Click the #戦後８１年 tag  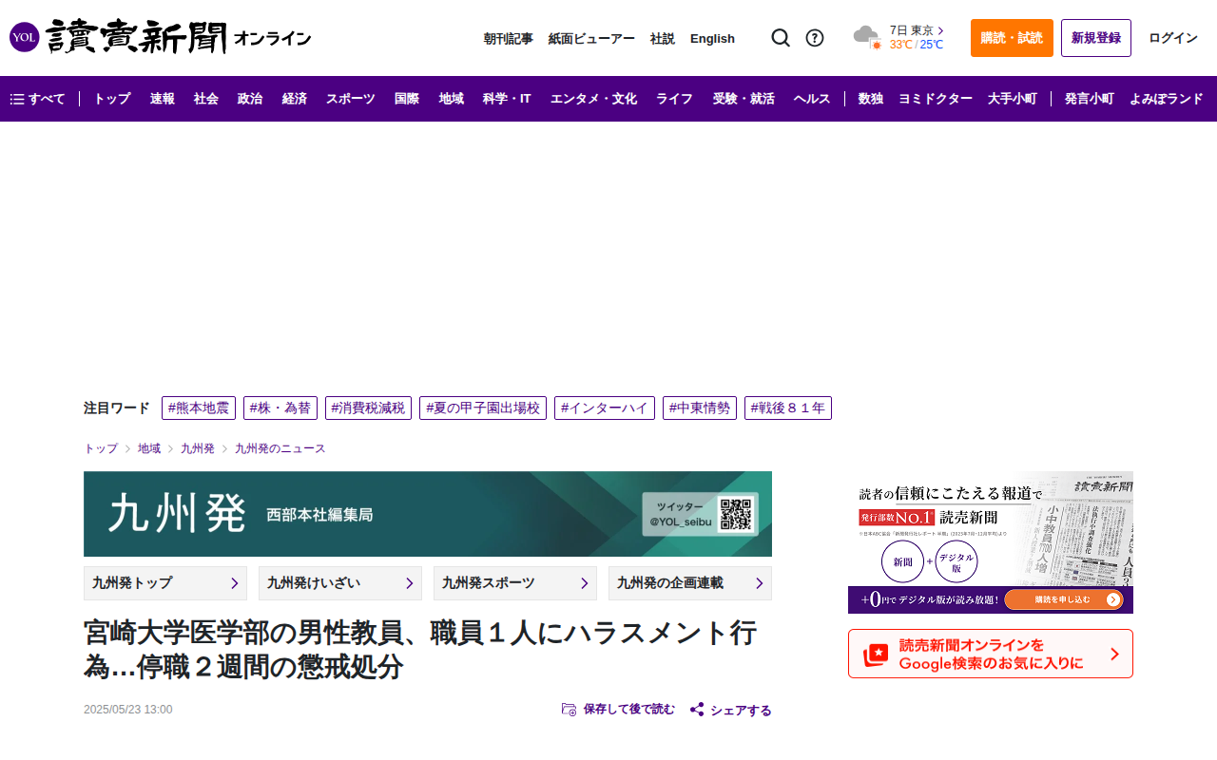point(788,408)
